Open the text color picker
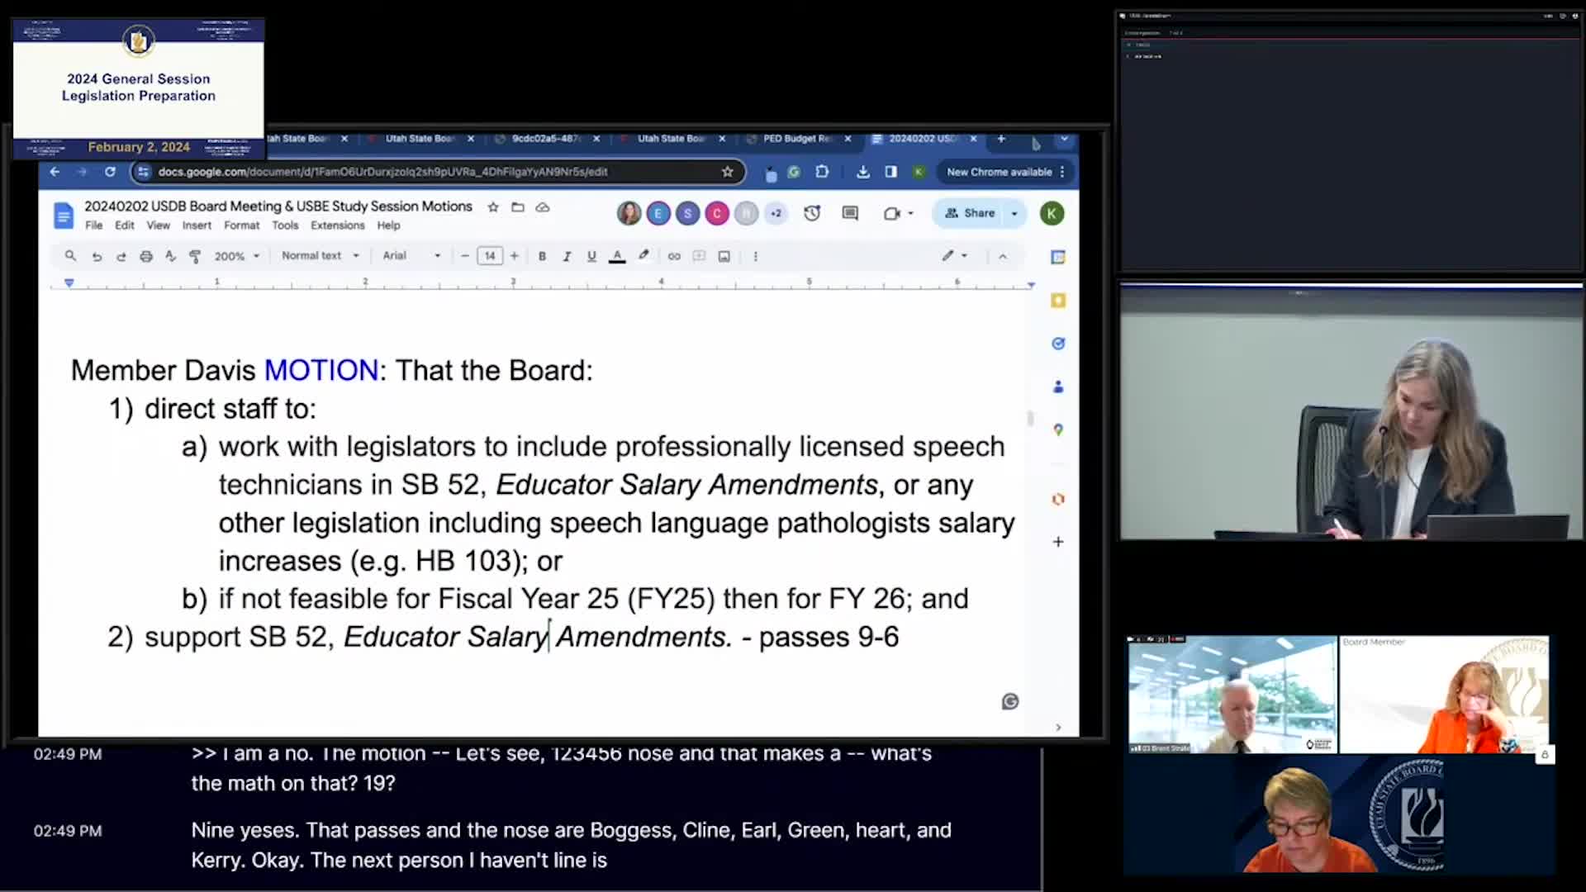1586x892 pixels. tap(617, 256)
